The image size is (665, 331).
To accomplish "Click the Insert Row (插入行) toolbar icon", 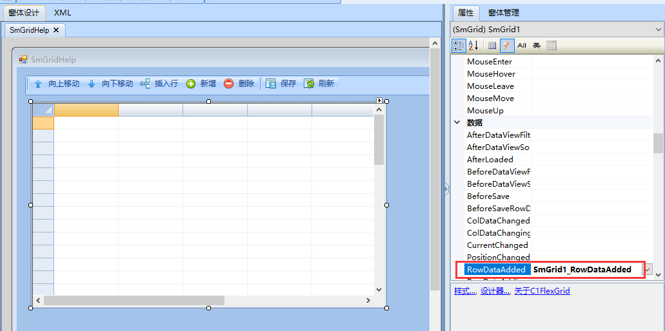I will [145, 84].
